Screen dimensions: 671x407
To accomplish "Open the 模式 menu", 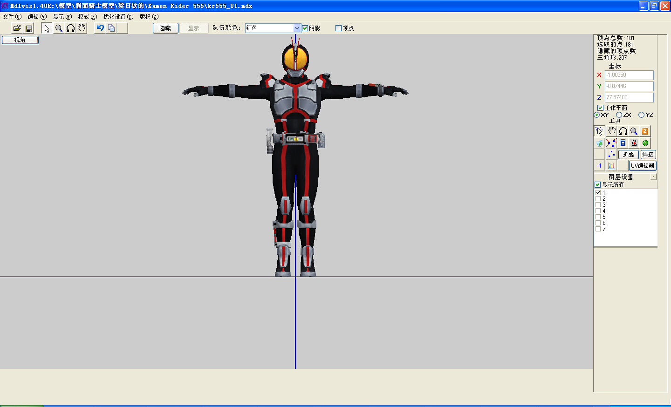I will coord(88,16).
